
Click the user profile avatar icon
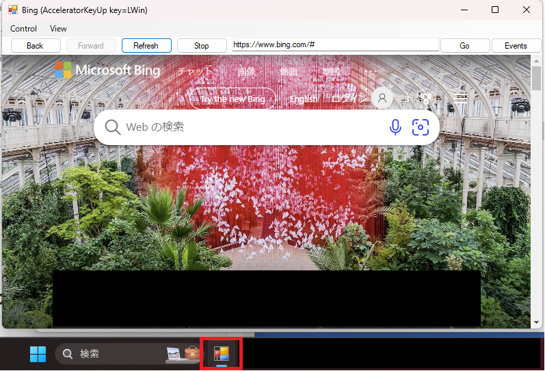[382, 98]
